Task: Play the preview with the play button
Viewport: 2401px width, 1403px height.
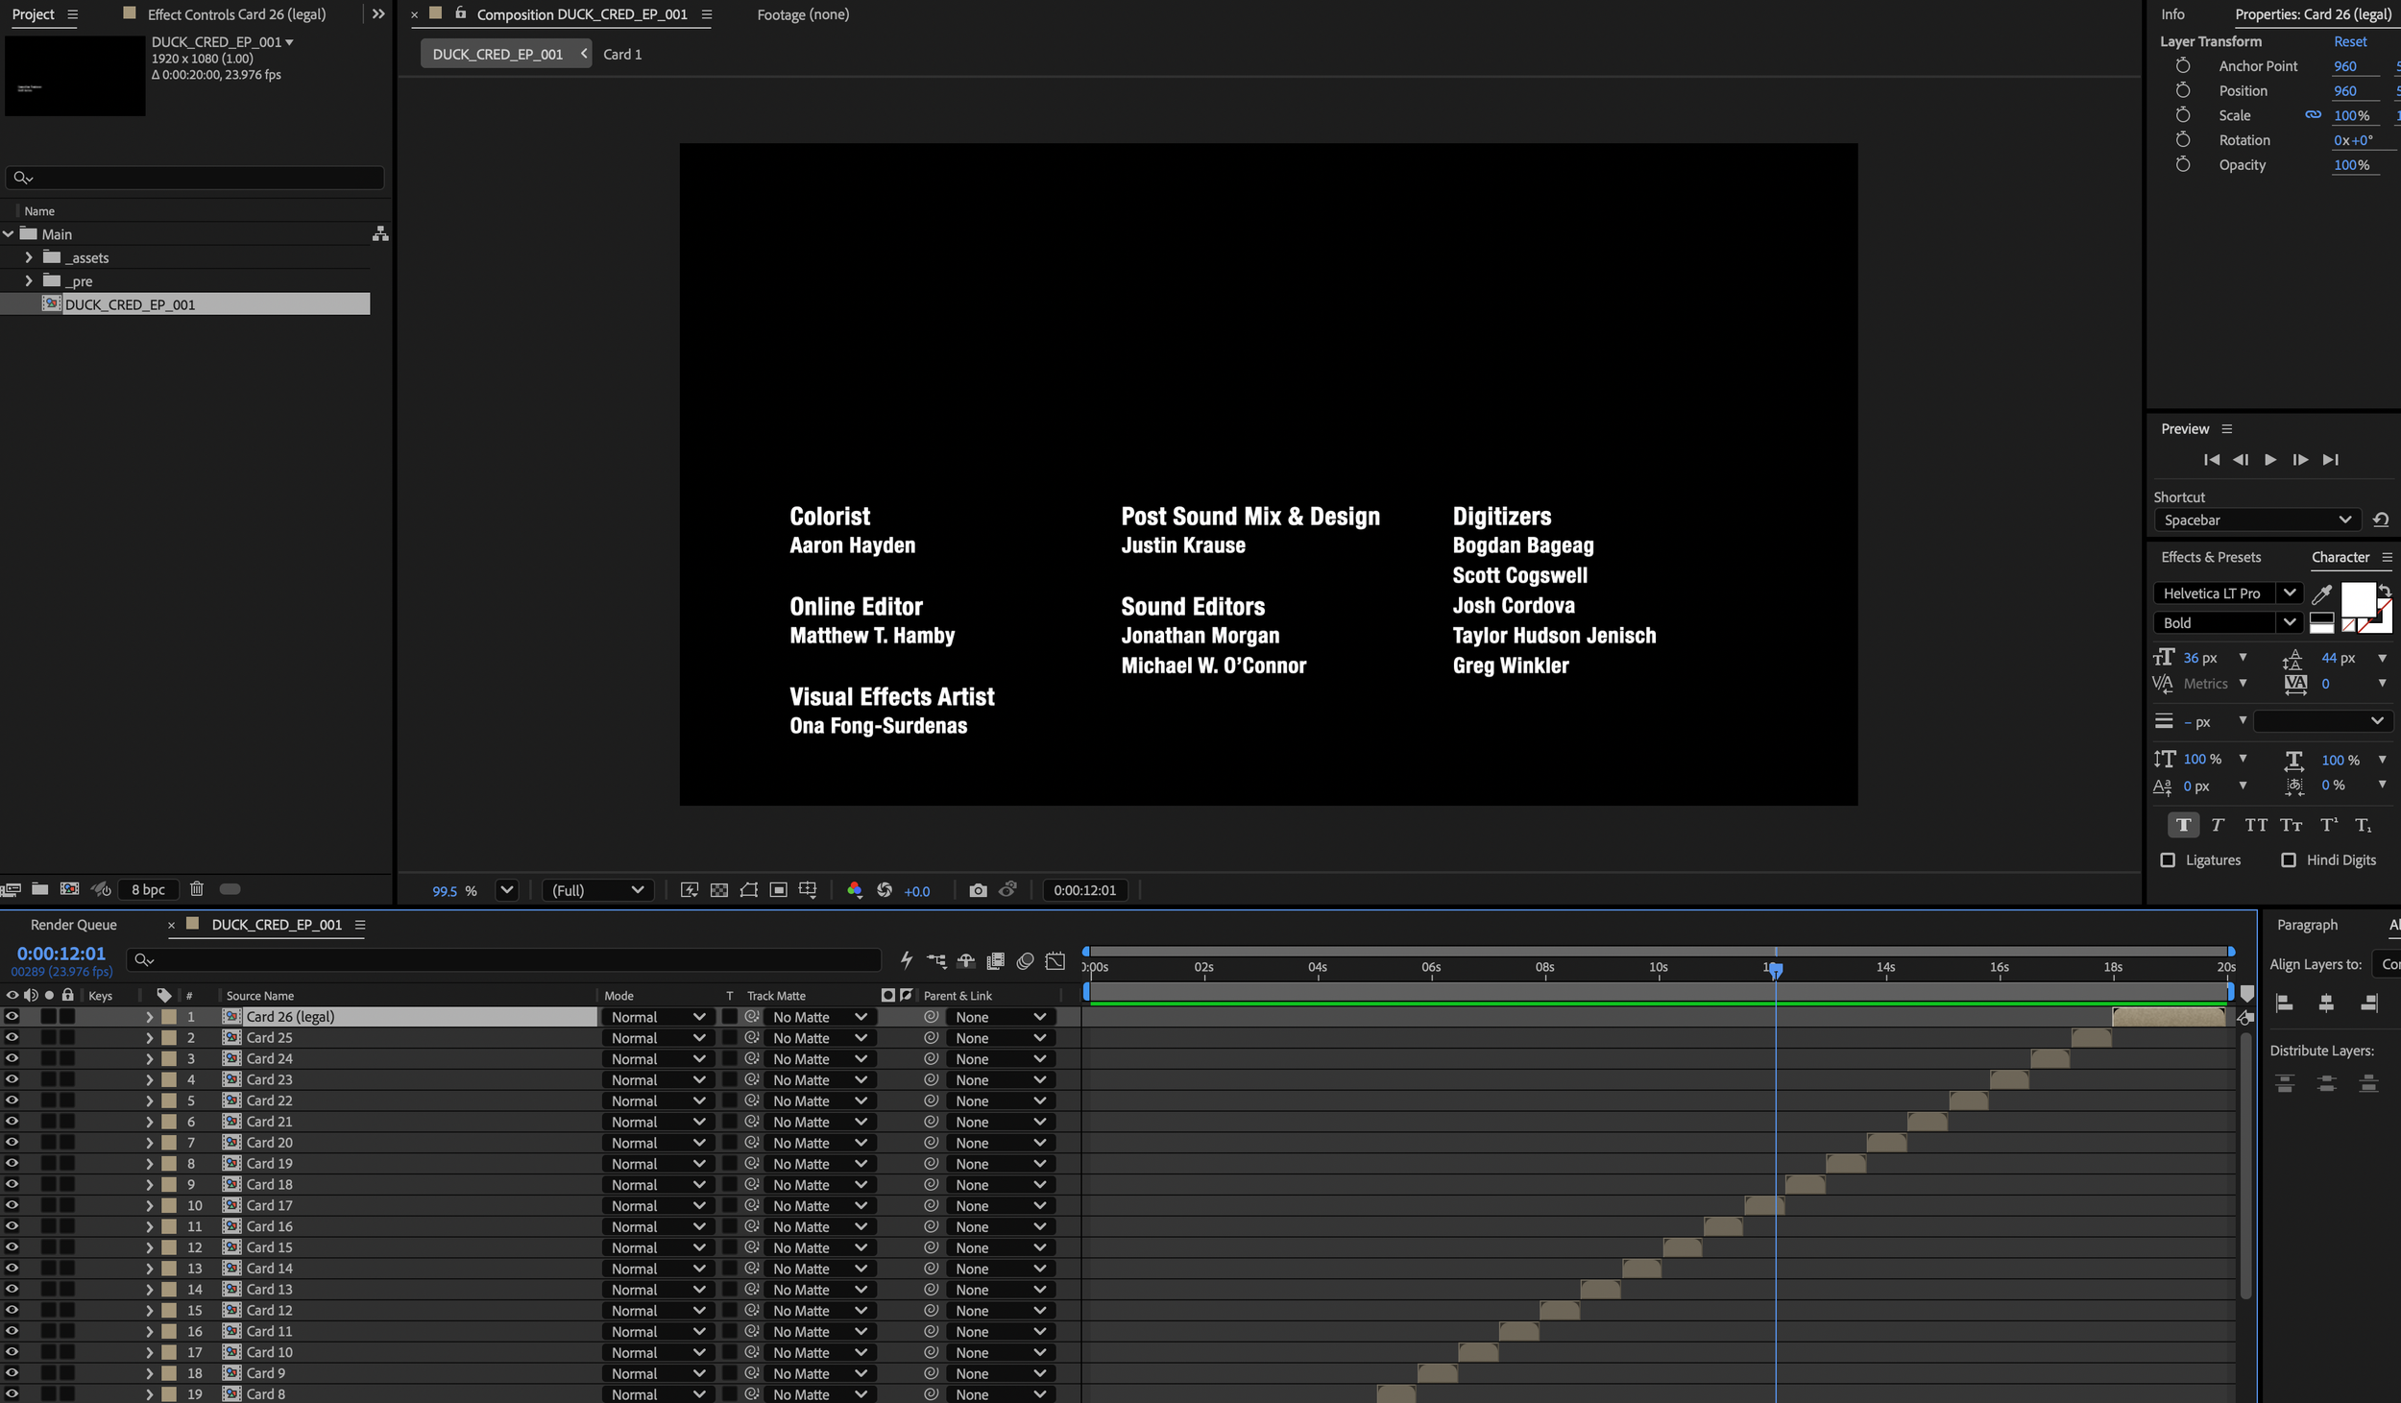Action: coord(2270,460)
